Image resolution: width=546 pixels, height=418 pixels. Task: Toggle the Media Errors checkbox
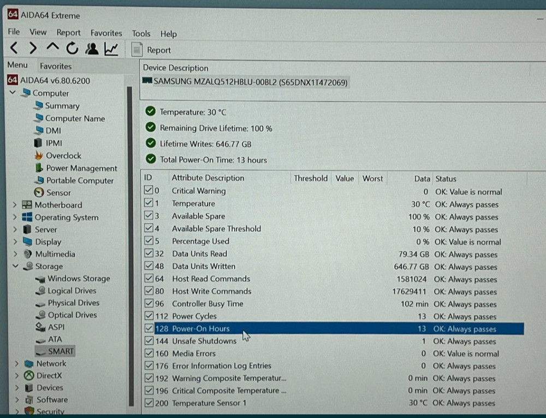pos(149,354)
